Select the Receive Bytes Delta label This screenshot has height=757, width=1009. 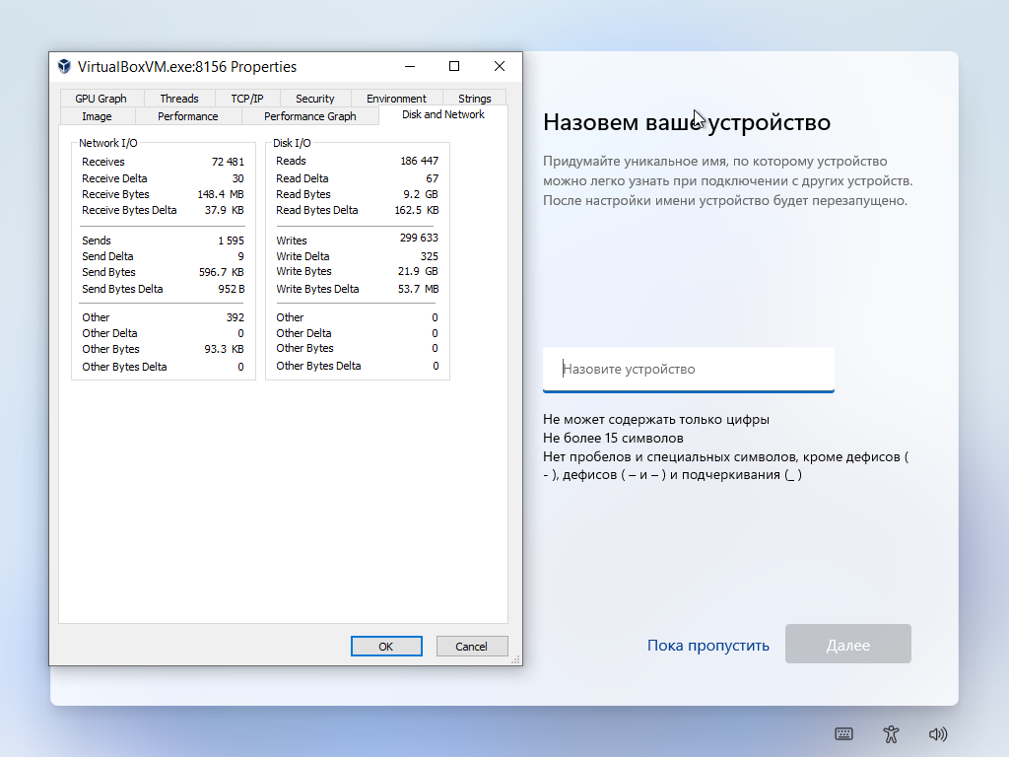coord(129,210)
